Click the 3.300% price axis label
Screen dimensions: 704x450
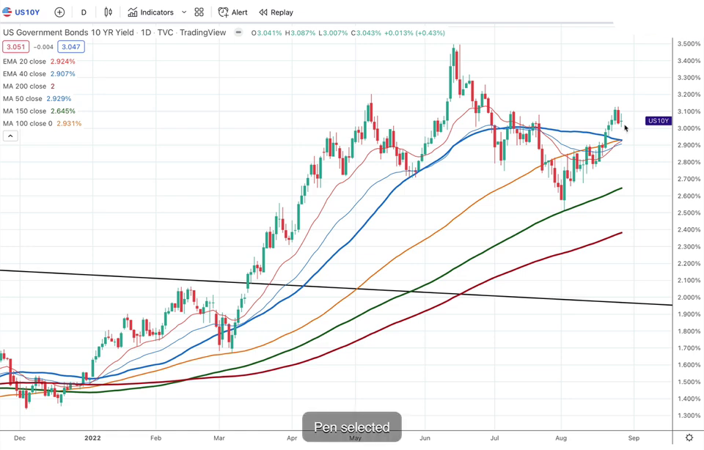(689, 78)
